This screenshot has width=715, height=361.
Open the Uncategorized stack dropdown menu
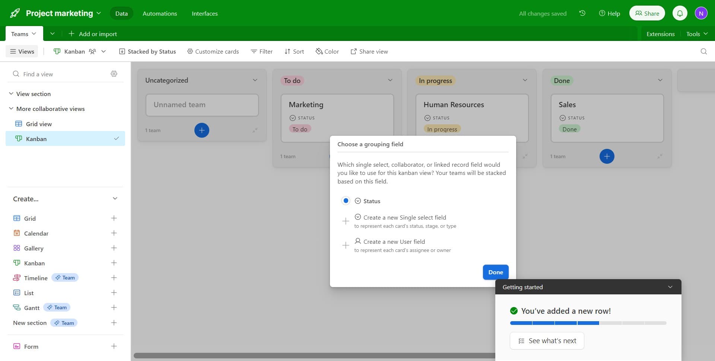[255, 80]
